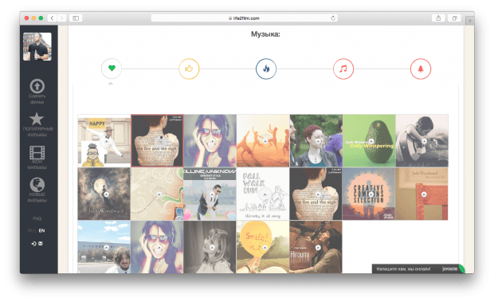Select the red Christmas tree category

pos(420,69)
